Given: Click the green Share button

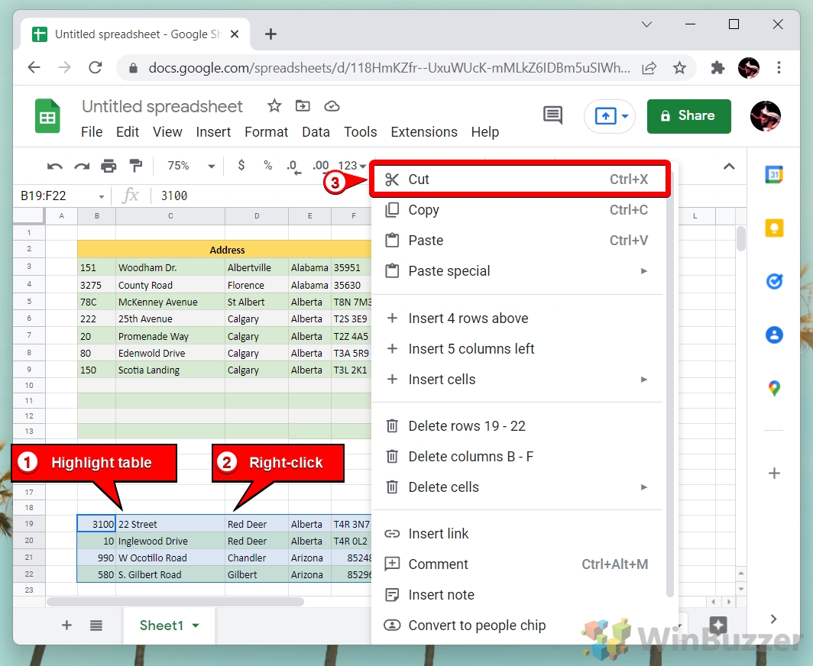Looking at the screenshot, I should coord(688,116).
